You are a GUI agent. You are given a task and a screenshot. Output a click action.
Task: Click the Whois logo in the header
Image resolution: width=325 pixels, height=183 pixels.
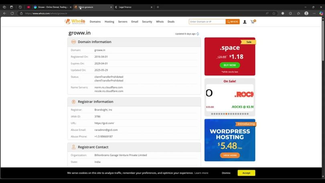(75, 21)
